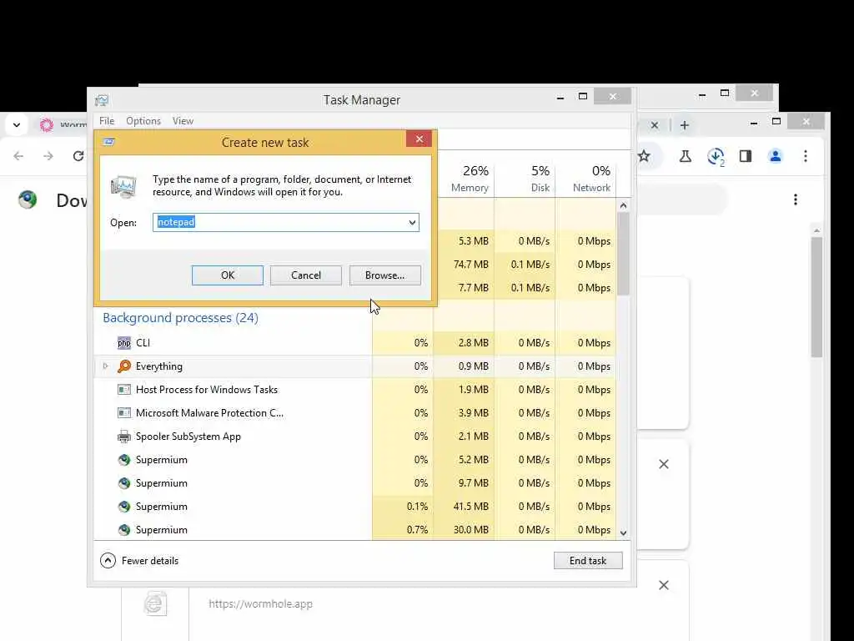Open the Open field dropdown arrow

click(x=412, y=222)
